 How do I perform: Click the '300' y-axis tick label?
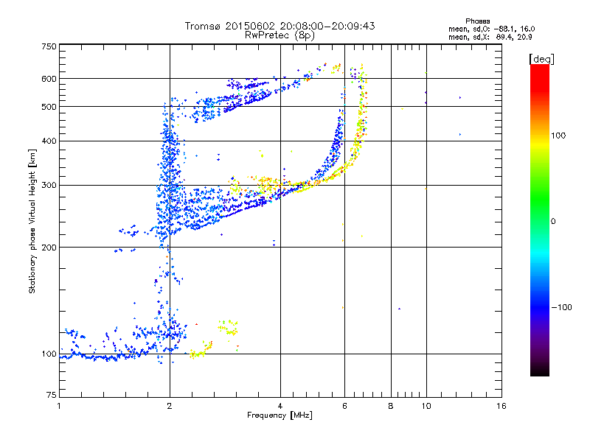(49, 186)
